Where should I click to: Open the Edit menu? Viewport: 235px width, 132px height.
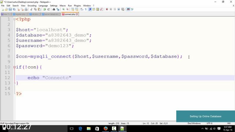coord(9,6)
